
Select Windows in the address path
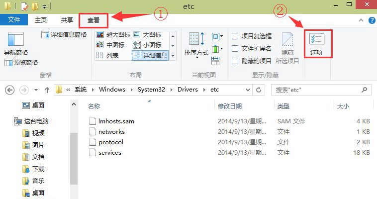point(112,90)
